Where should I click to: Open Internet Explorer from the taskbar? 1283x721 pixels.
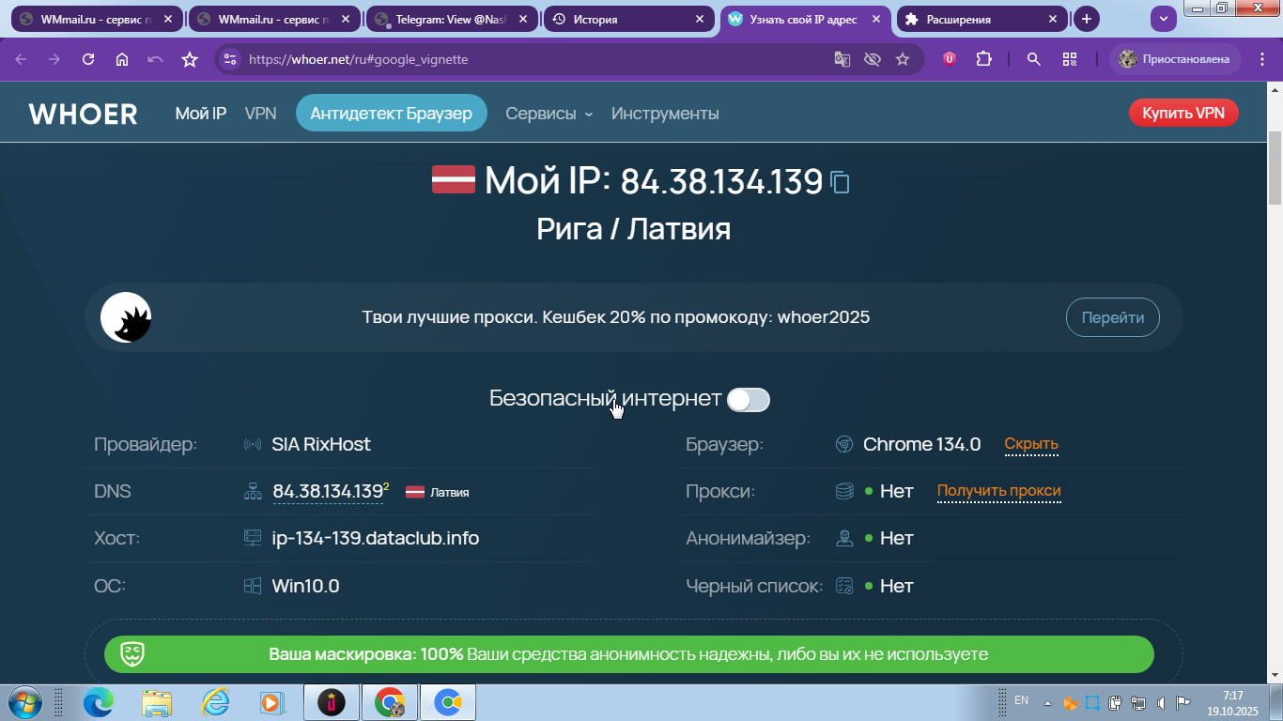215,702
